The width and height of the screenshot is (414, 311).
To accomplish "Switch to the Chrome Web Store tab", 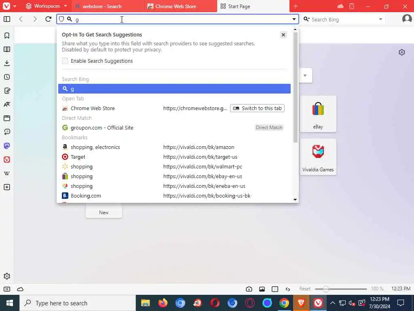I will 181,6.
